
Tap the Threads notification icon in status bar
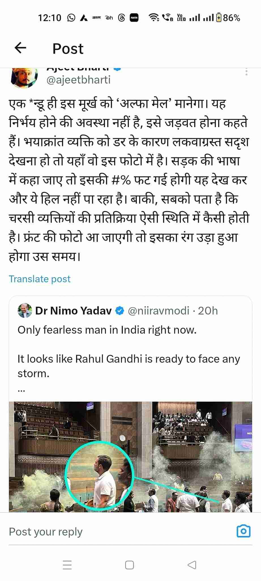[121, 18]
